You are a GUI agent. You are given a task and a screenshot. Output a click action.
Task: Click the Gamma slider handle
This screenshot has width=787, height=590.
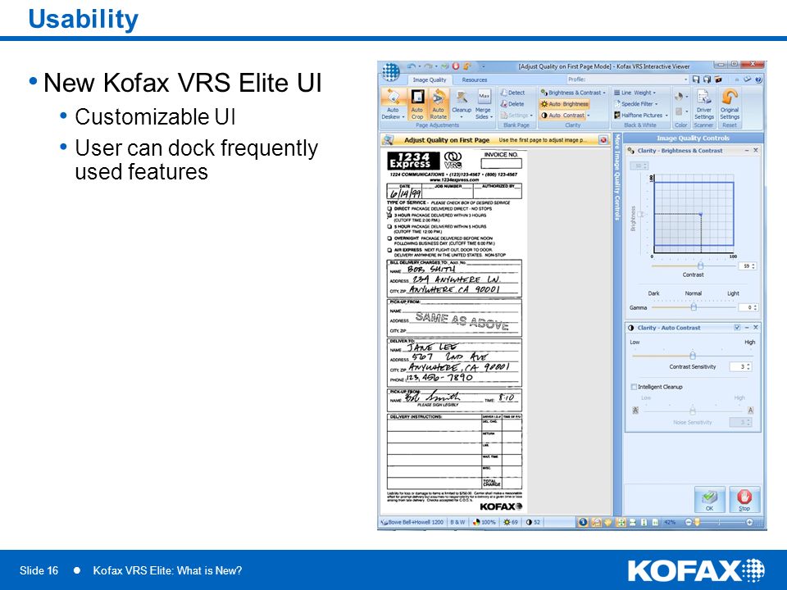pos(694,306)
